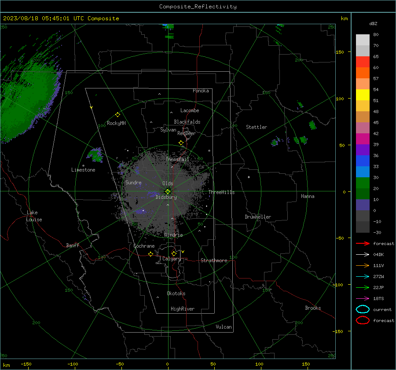Click the green radar echo north of Limestone
Viewport: 396px width, 370px height.
coord(95,155)
